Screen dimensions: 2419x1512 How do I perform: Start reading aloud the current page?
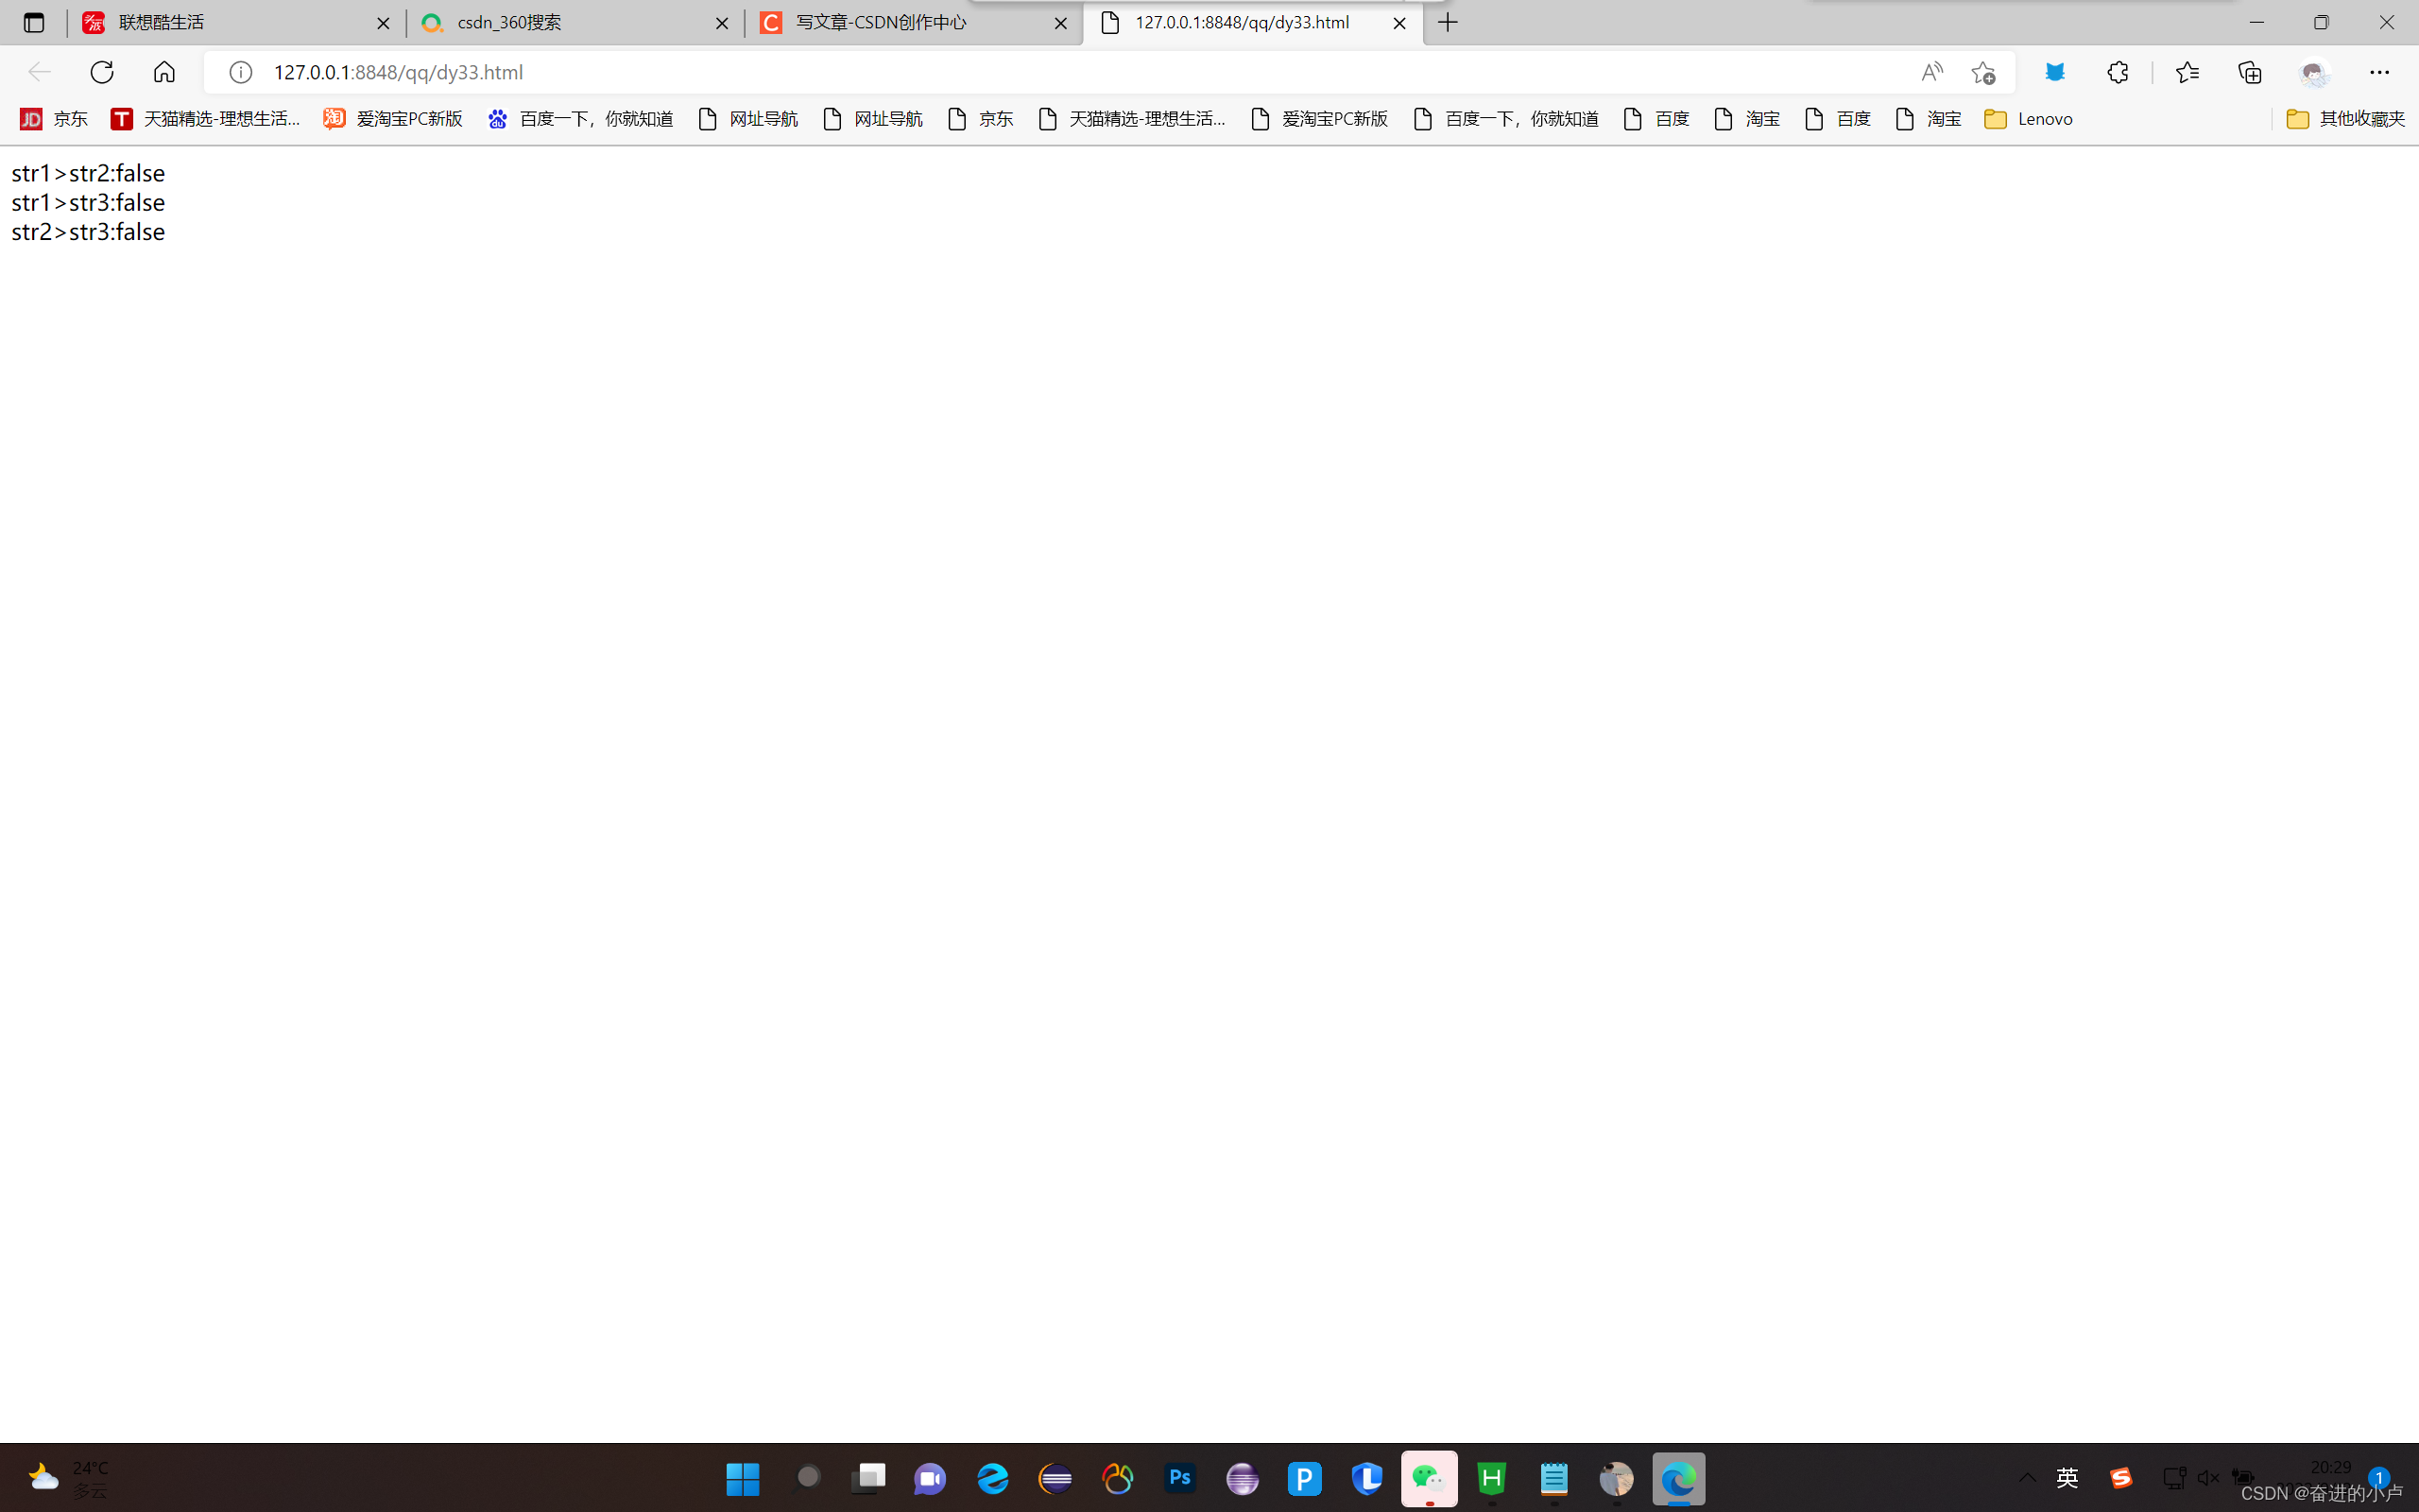pyautogui.click(x=1932, y=72)
